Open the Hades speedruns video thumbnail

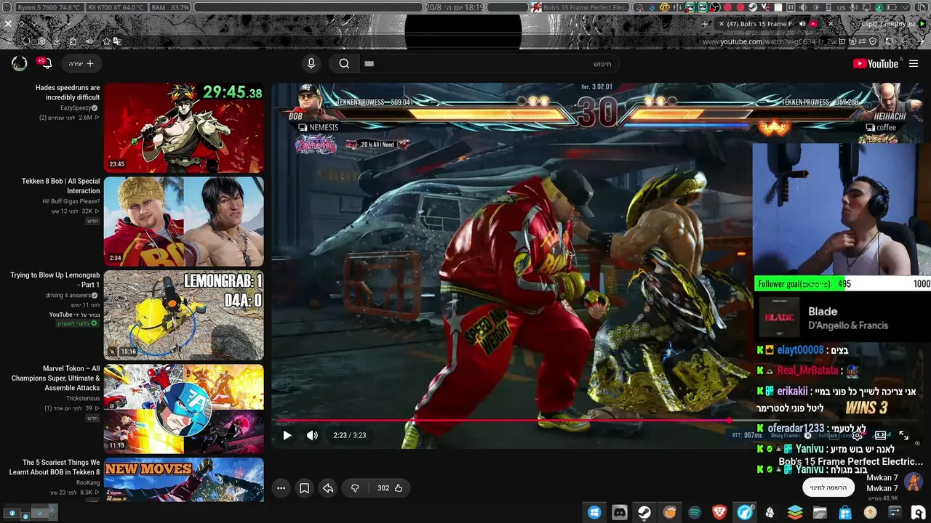tap(184, 128)
